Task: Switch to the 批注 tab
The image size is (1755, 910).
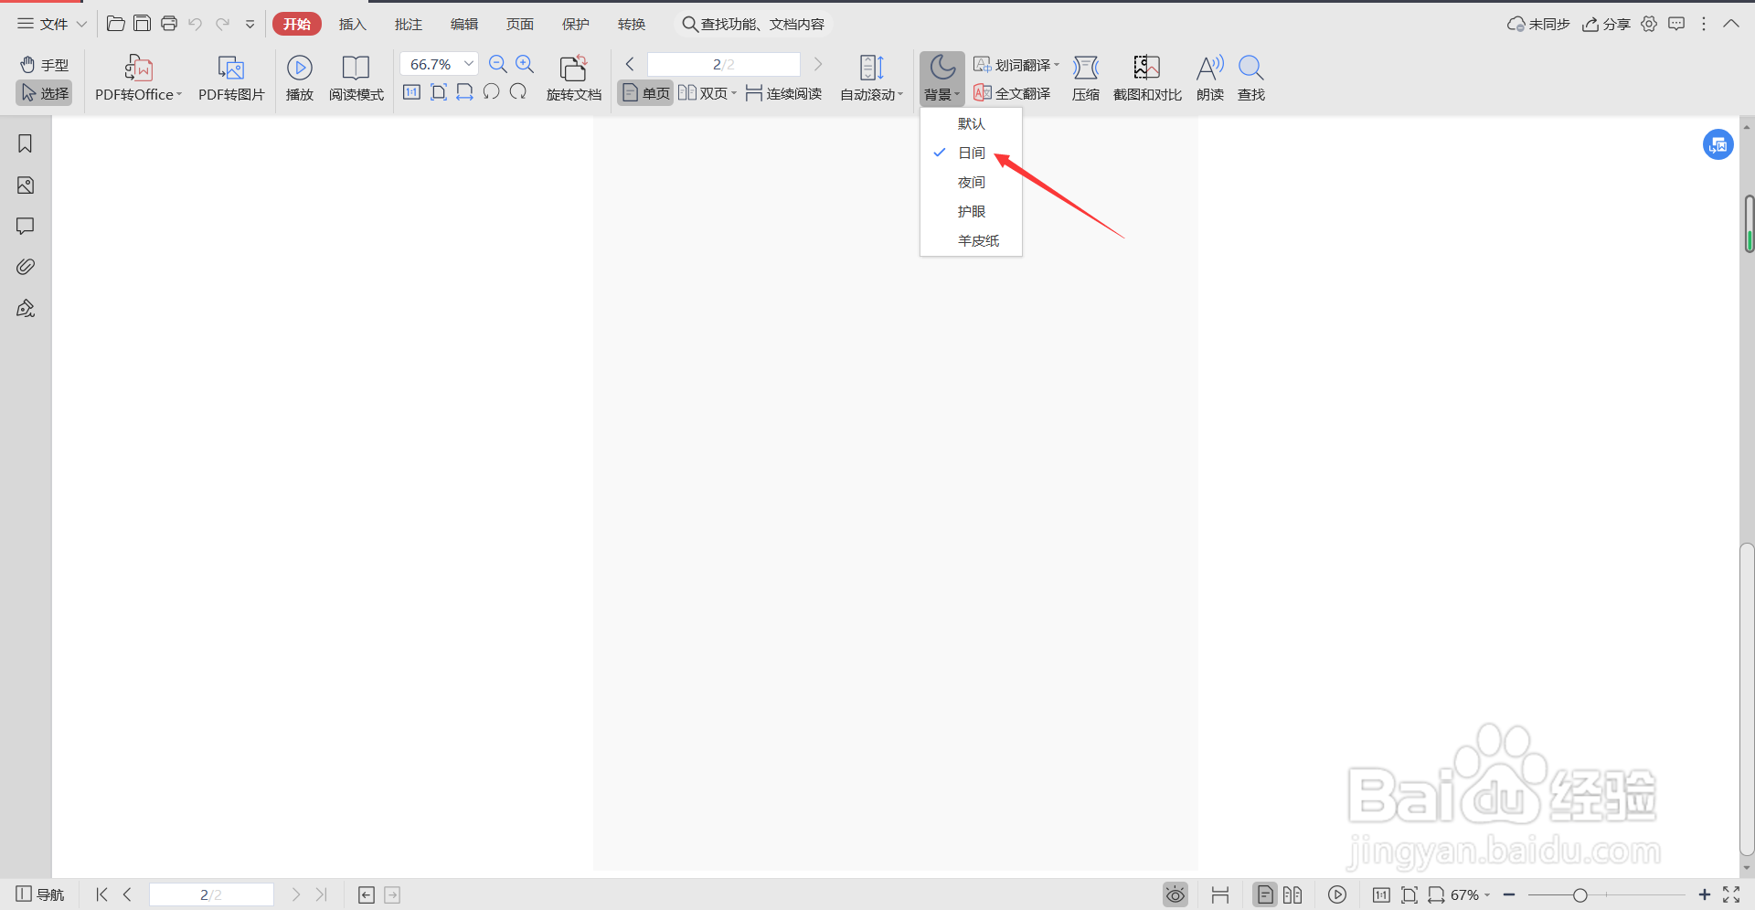Action: click(409, 24)
